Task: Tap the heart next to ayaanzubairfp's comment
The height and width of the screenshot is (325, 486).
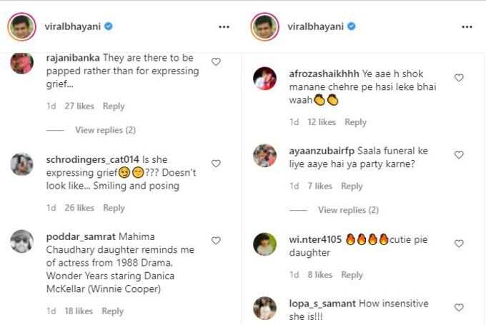Action: pyautogui.click(x=459, y=155)
